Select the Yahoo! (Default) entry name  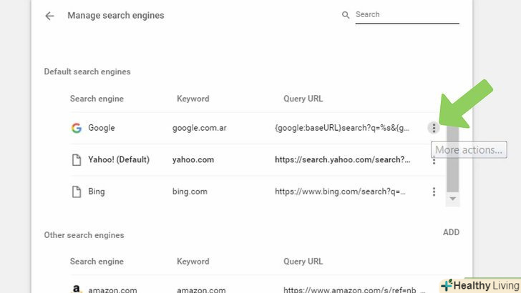119,160
